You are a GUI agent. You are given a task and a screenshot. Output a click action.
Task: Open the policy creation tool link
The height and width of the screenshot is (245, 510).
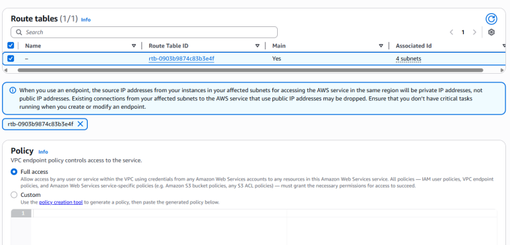click(61, 202)
